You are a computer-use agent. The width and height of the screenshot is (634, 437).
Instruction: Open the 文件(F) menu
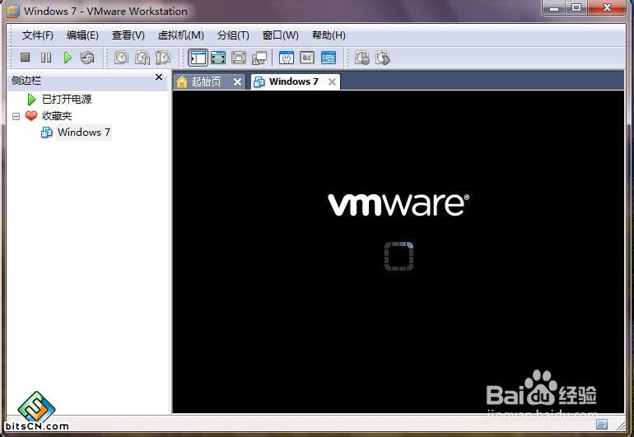point(38,35)
